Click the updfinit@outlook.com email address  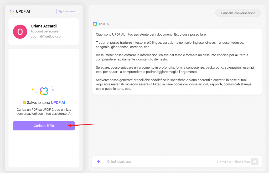(x=47, y=37)
